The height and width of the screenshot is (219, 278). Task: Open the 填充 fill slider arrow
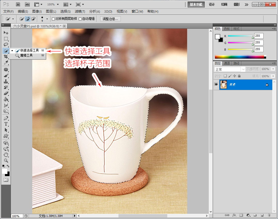coord(273,76)
